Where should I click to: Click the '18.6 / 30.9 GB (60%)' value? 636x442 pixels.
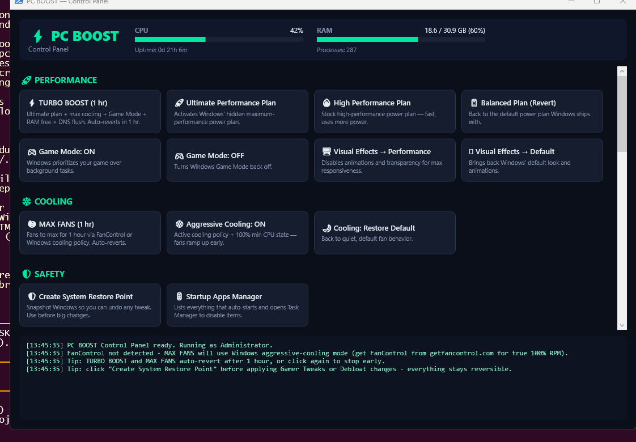coord(455,31)
